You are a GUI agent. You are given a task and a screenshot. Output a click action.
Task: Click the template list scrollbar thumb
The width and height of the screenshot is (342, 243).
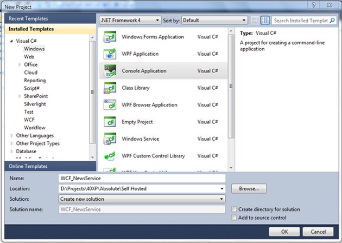click(x=231, y=86)
